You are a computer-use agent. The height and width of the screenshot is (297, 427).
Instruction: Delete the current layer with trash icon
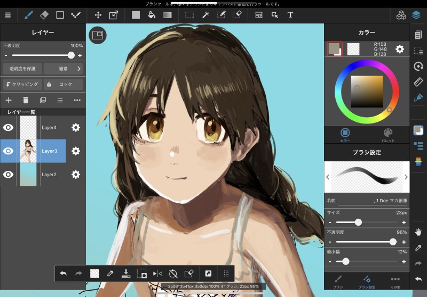[x=26, y=100]
